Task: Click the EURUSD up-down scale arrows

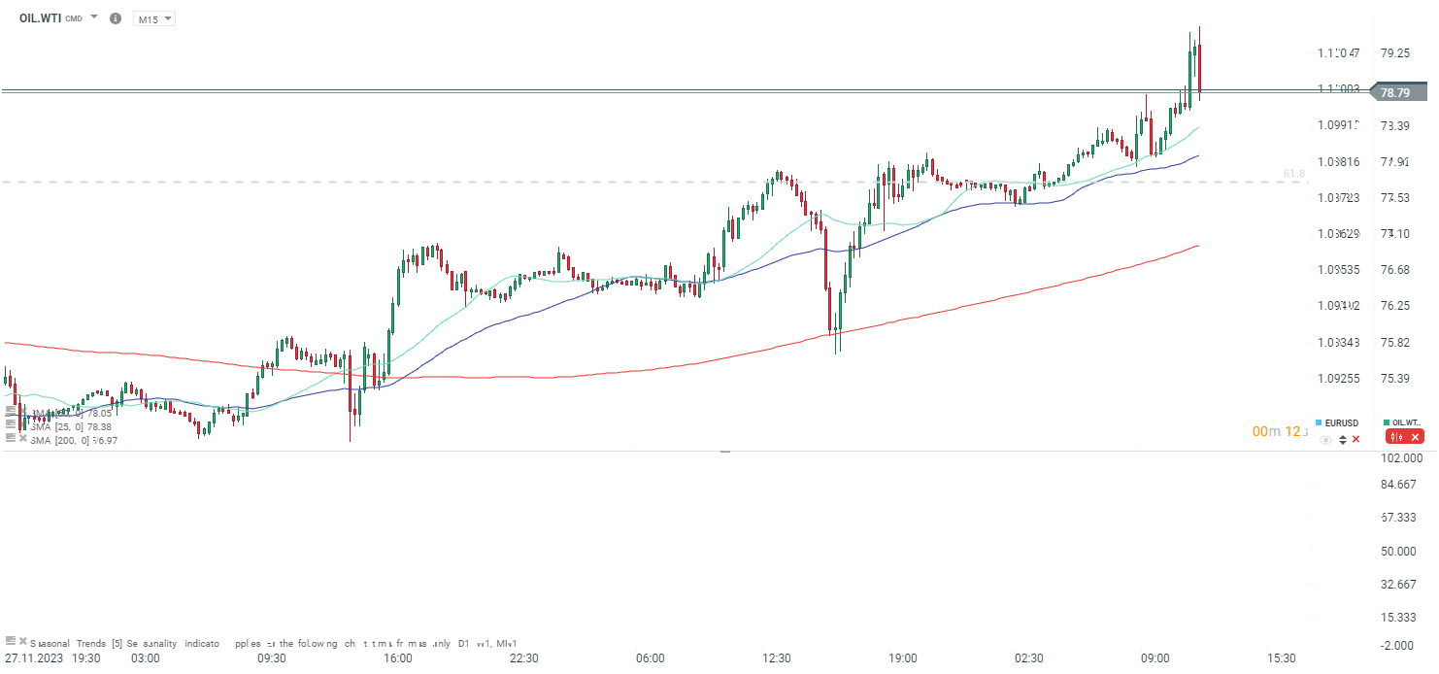Action: 1343,440
